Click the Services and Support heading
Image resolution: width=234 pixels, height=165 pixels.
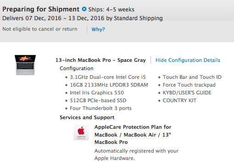(x=87, y=117)
